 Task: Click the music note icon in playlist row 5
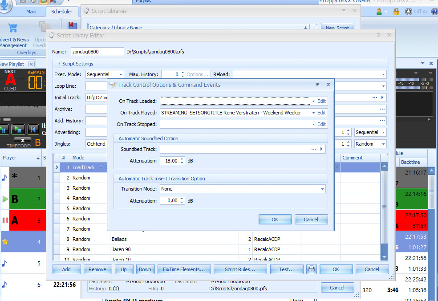click(4, 263)
